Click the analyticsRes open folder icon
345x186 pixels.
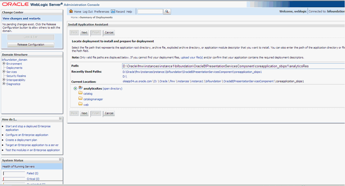(81, 88)
